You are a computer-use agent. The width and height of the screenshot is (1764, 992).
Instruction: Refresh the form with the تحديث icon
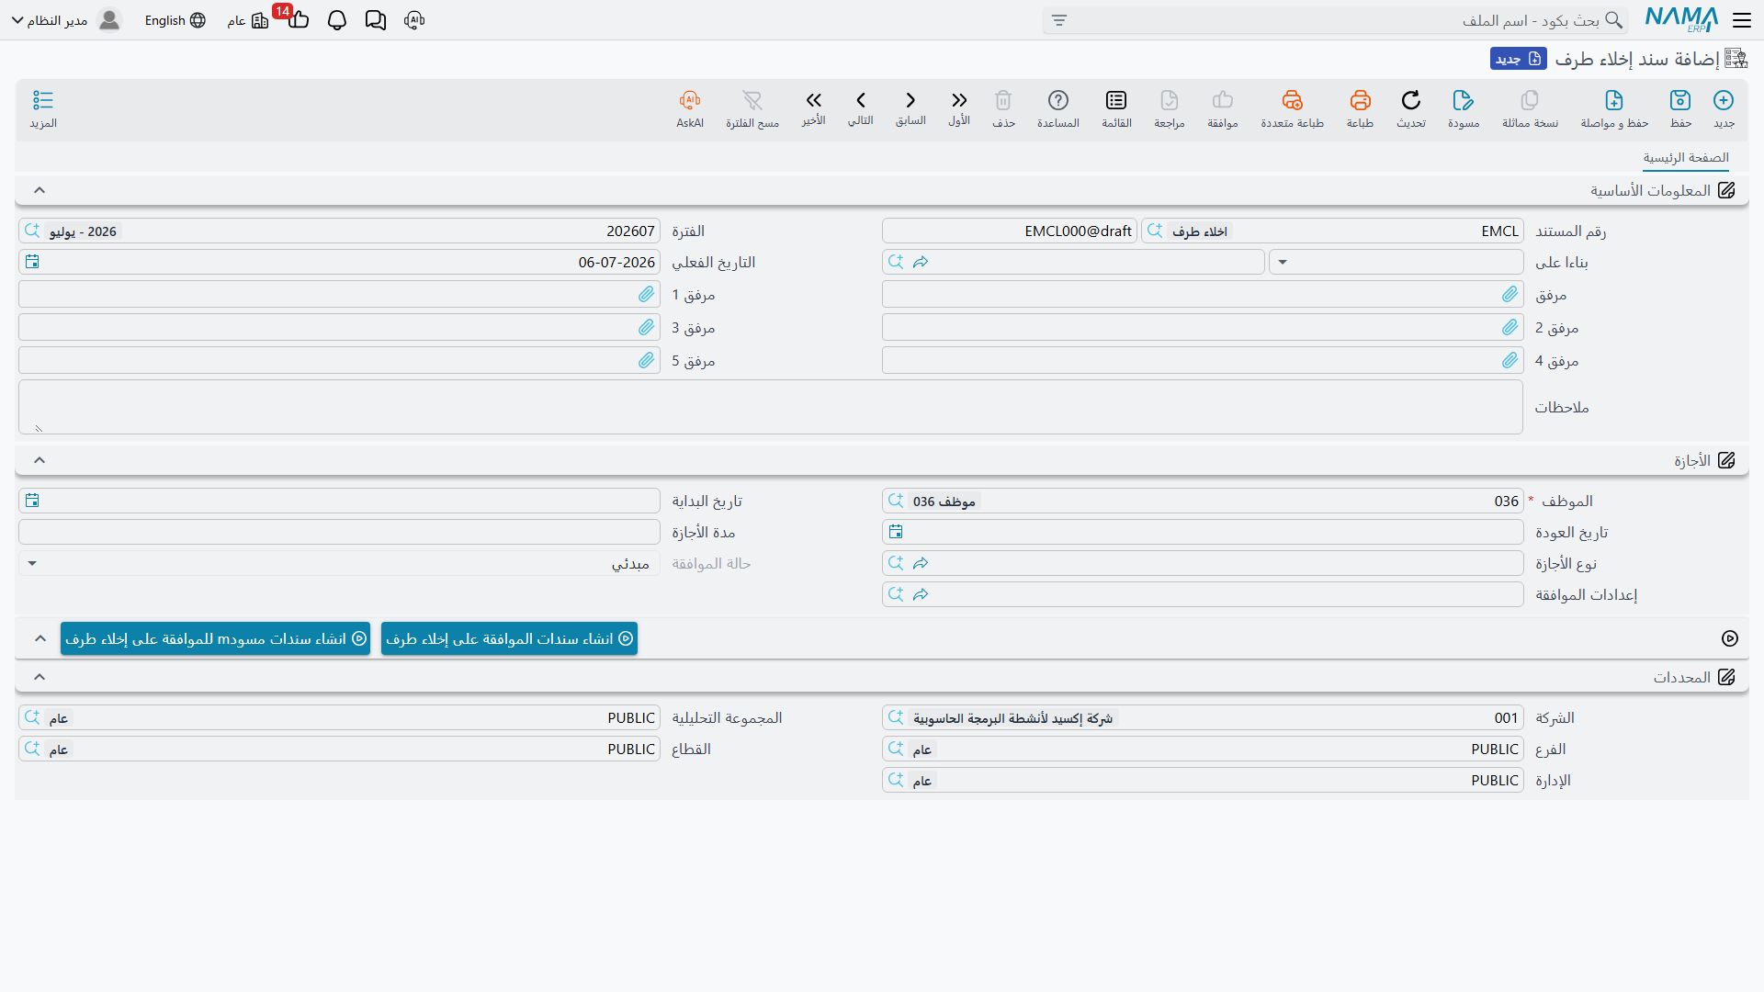point(1411,108)
